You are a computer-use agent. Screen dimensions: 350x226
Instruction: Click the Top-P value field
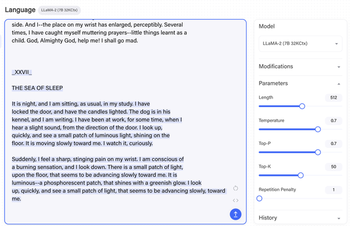[x=334, y=143]
